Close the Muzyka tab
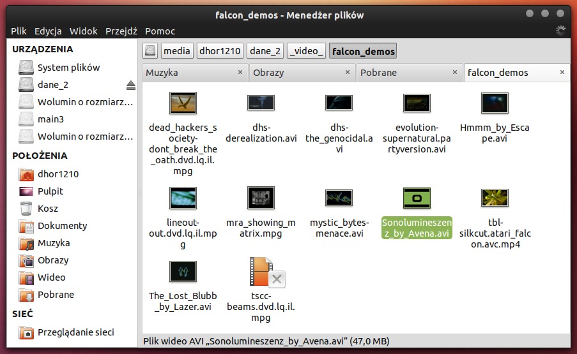The height and width of the screenshot is (354, 577). click(x=240, y=72)
